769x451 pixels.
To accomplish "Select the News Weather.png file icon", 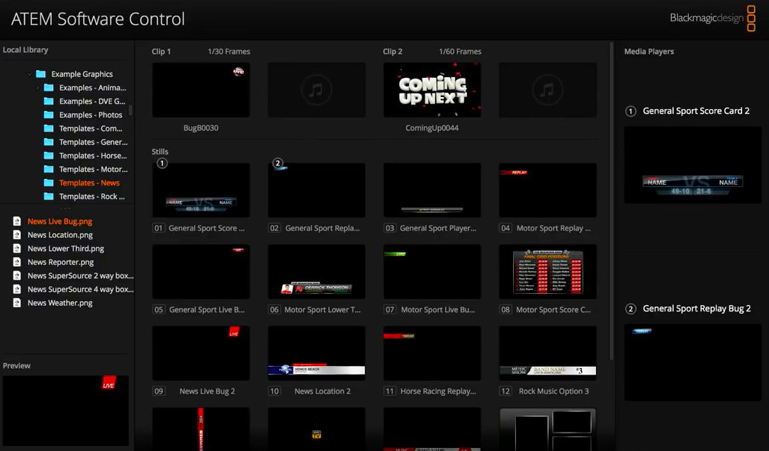I will (17, 303).
